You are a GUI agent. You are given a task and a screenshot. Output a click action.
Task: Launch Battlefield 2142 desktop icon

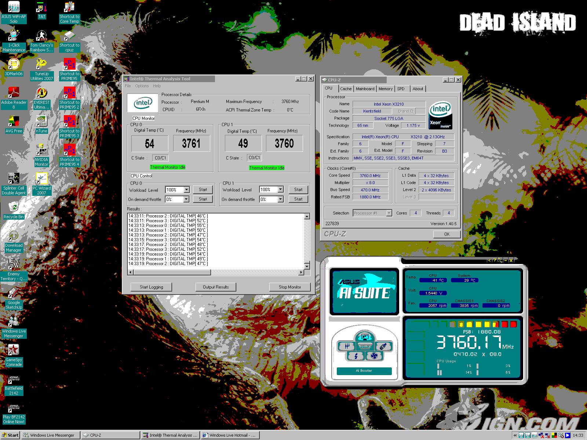tap(14, 384)
